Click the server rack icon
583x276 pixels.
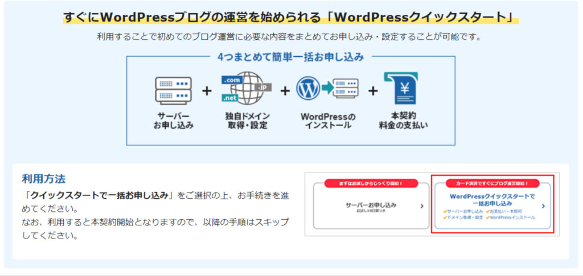(173, 91)
